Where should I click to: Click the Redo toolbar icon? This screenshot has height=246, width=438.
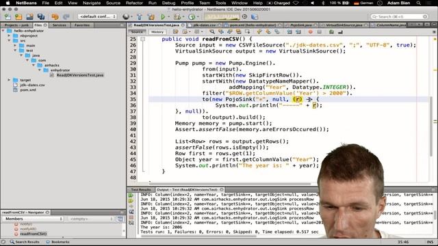click(x=66, y=17)
